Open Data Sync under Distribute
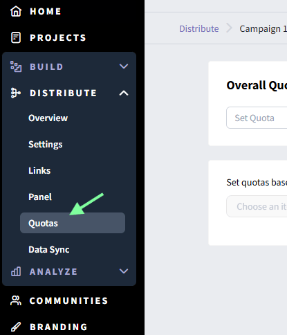The image size is (287, 335). pos(49,250)
